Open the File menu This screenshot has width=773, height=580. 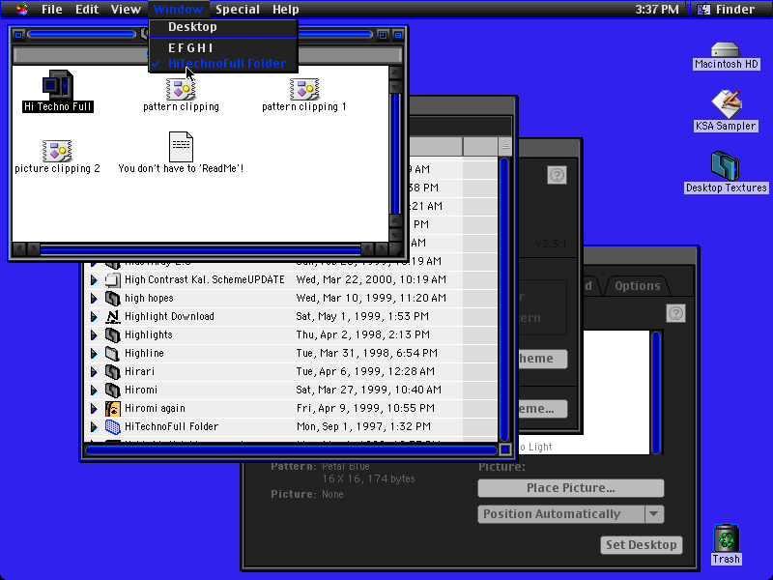(52, 10)
